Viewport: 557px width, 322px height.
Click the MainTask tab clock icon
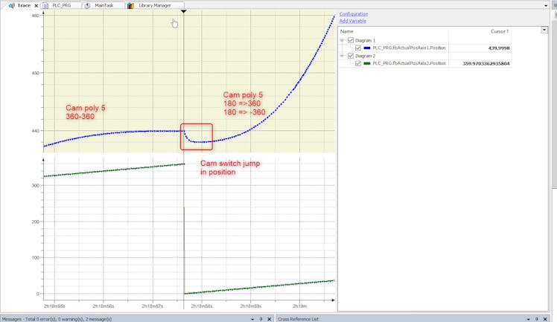click(x=88, y=5)
